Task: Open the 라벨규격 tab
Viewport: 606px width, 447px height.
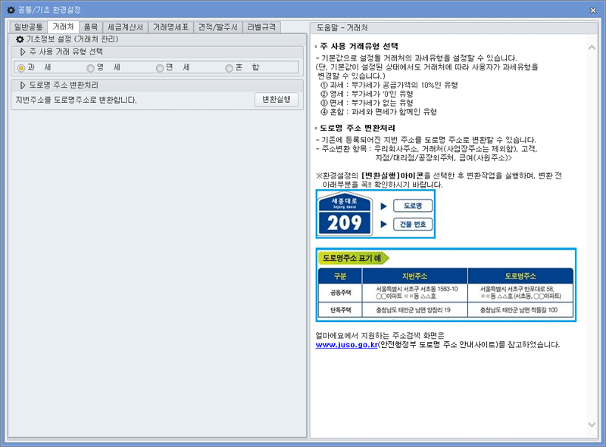Action: [x=264, y=25]
